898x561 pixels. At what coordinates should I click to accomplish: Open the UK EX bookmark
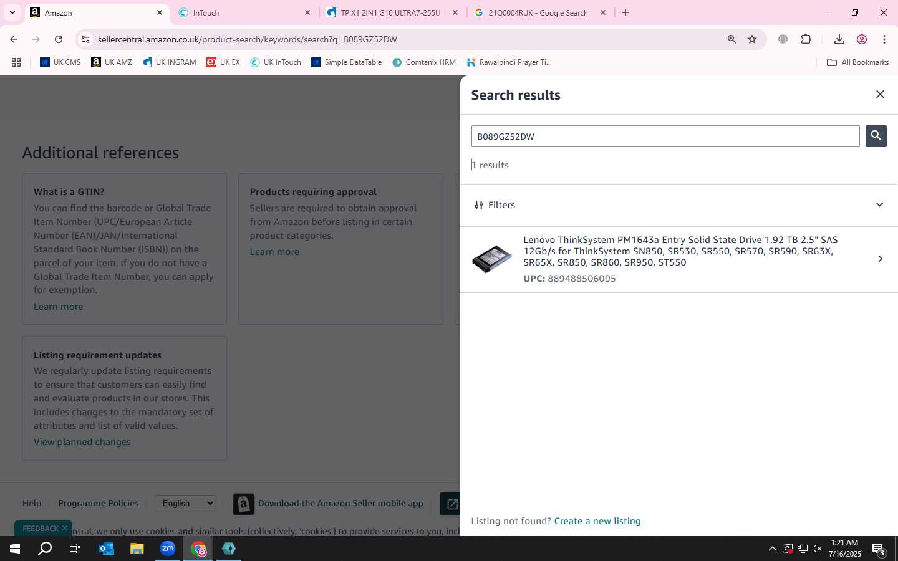pyautogui.click(x=223, y=62)
